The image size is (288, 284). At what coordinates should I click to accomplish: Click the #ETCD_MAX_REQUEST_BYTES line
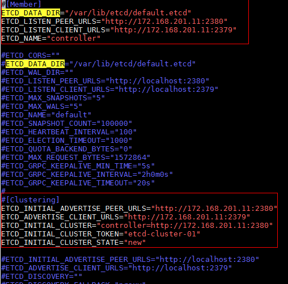[x=75, y=158]
